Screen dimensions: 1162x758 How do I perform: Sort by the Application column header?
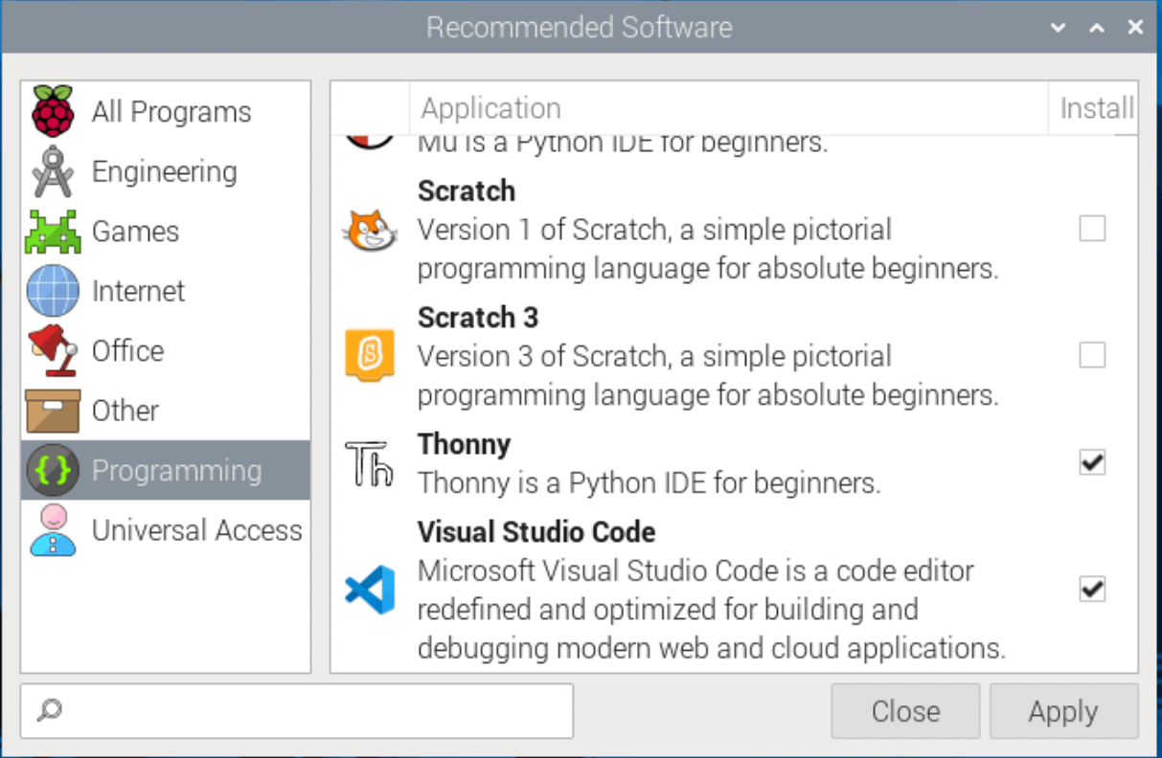pyautogui.click(x=728, y=108)
